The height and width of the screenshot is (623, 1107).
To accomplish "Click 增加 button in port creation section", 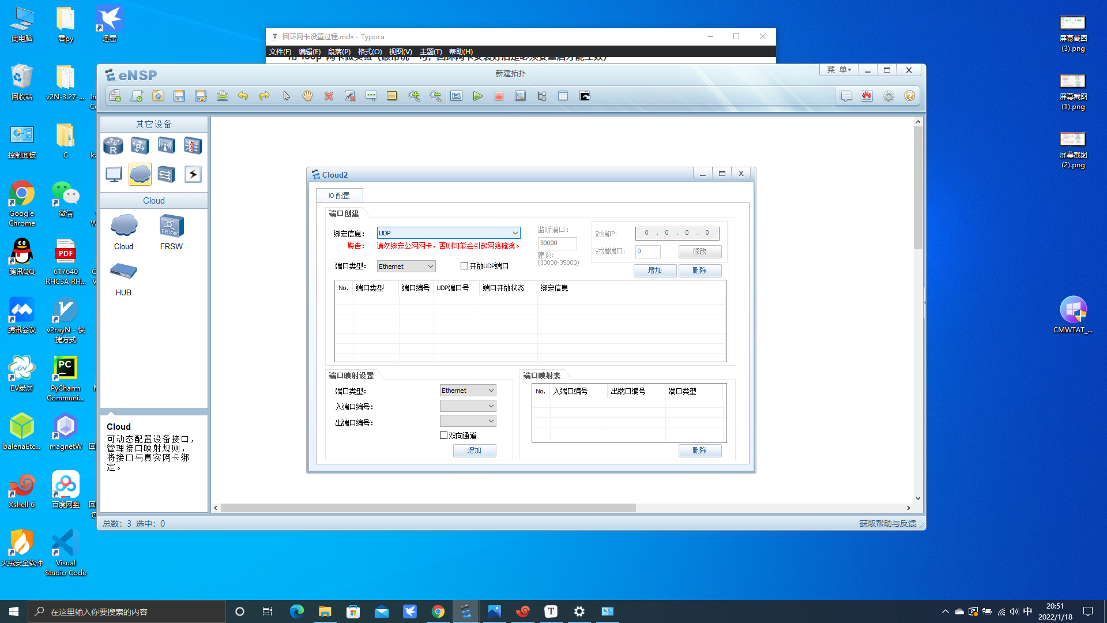I will click(655, 271).
